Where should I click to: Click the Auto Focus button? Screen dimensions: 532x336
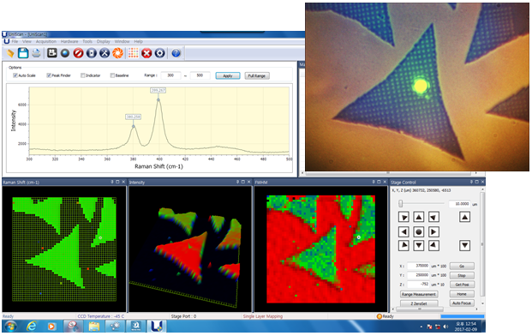click(462, 303)
